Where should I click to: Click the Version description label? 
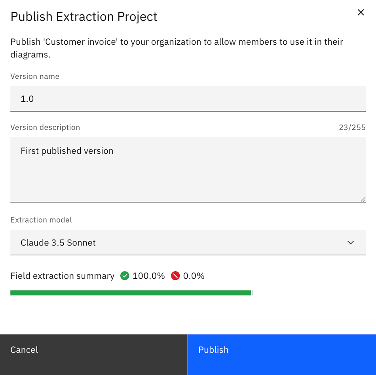[45, 127]
